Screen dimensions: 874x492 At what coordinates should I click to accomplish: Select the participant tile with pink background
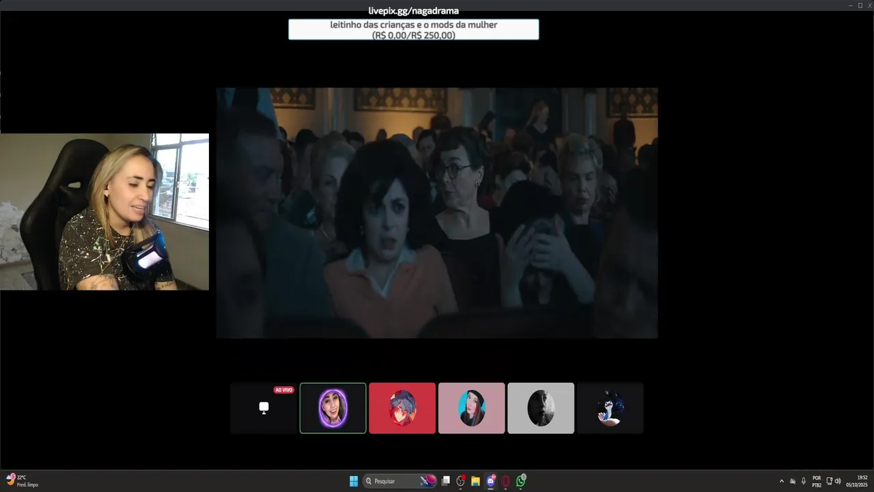click(x=472, y=408)
